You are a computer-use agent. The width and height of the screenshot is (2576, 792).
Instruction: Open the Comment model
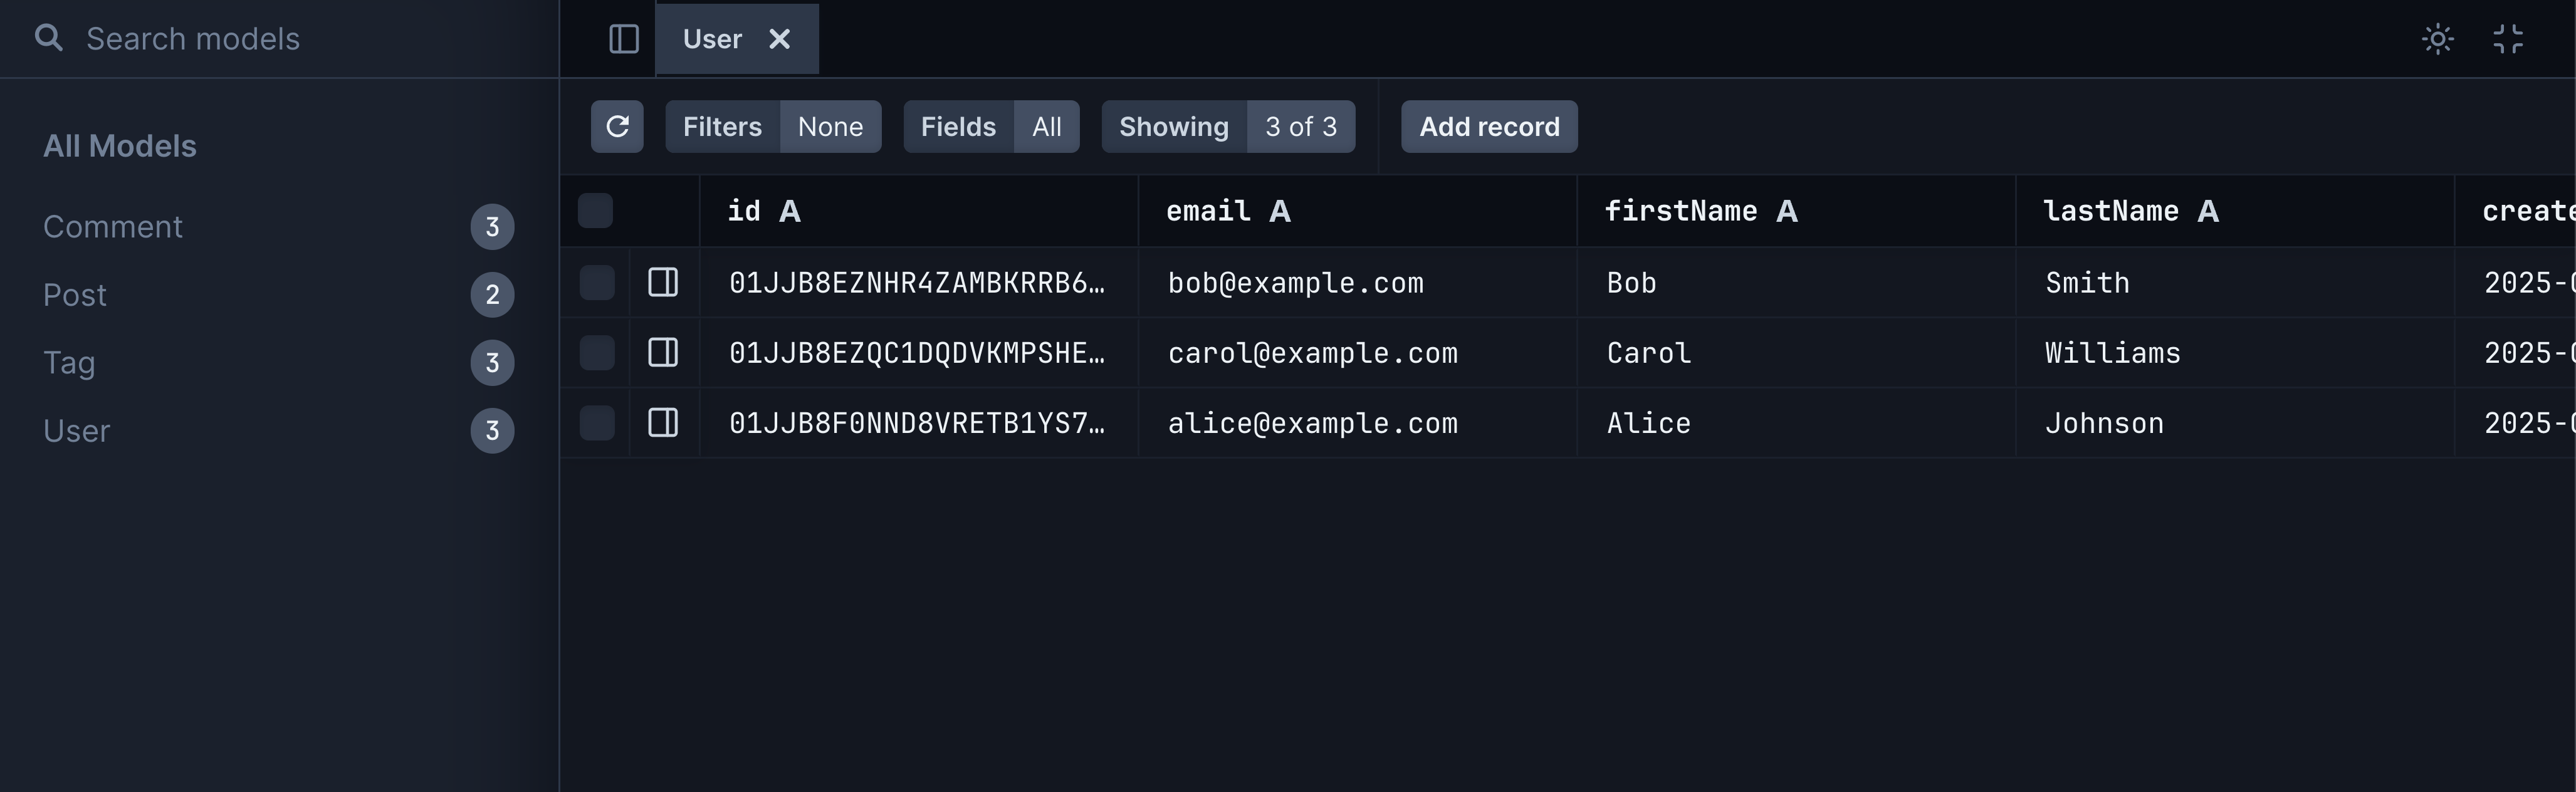(x=113, y=227)
